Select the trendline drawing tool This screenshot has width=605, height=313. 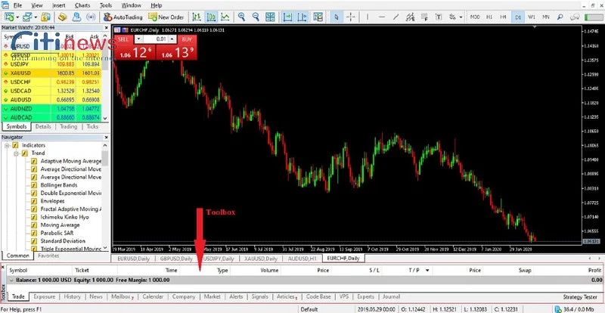396,17
